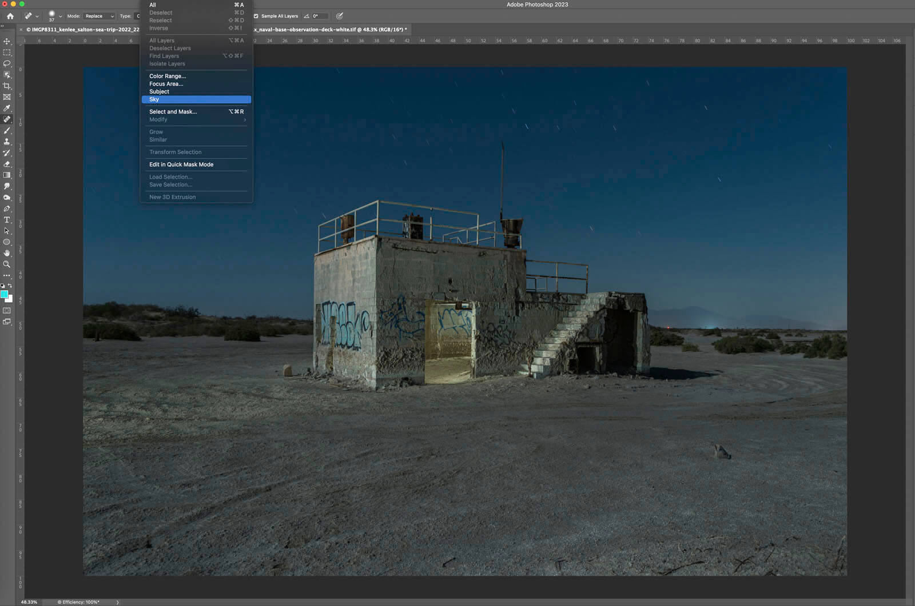Choose Sky from the Select menu
915x606 pixels.
pos(196,99)
